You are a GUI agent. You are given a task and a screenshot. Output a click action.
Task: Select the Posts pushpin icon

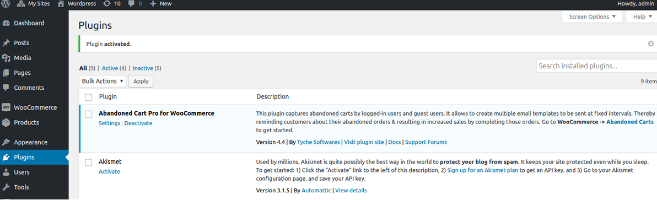pos(6,43)
